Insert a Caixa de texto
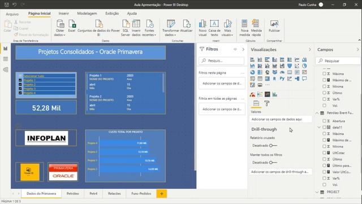This screenshot has height=204, width=362. click(214, 28)
